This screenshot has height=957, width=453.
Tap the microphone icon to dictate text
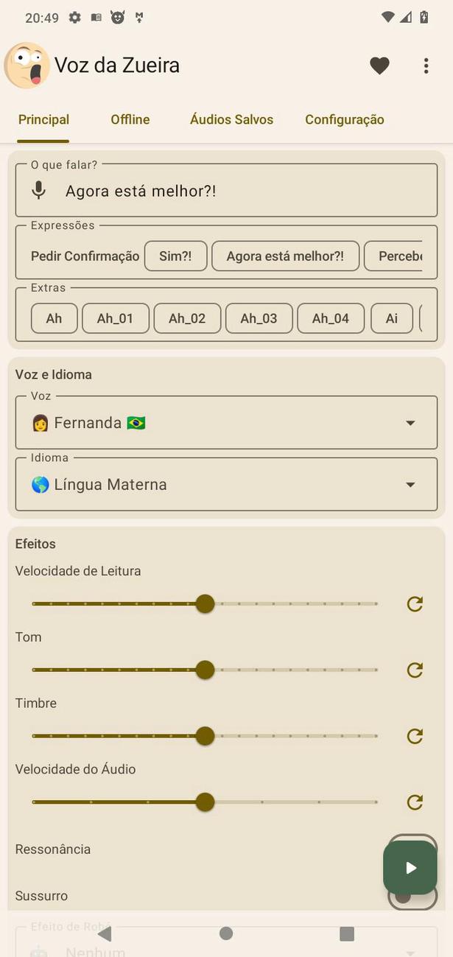coord(38,189)
